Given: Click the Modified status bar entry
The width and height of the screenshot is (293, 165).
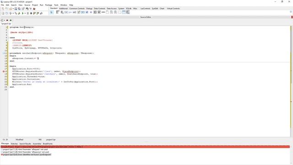Looking at the screenshot, I should click(19, 139).
